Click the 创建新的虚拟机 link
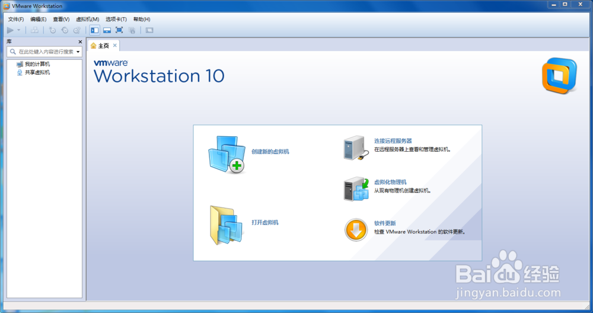 point(270,152)
